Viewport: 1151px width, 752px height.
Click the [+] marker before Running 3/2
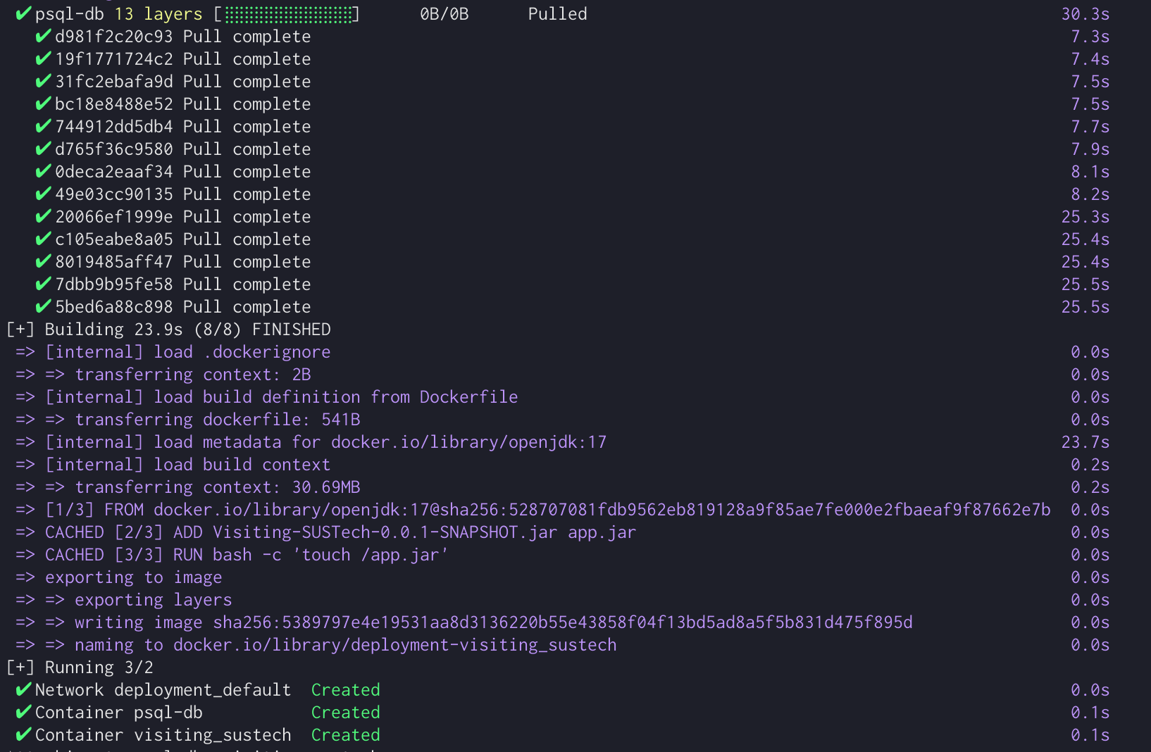[20, 668]
